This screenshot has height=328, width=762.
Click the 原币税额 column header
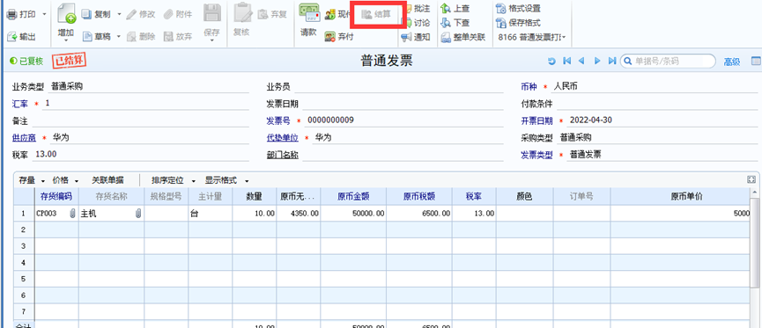click(419, 196)
